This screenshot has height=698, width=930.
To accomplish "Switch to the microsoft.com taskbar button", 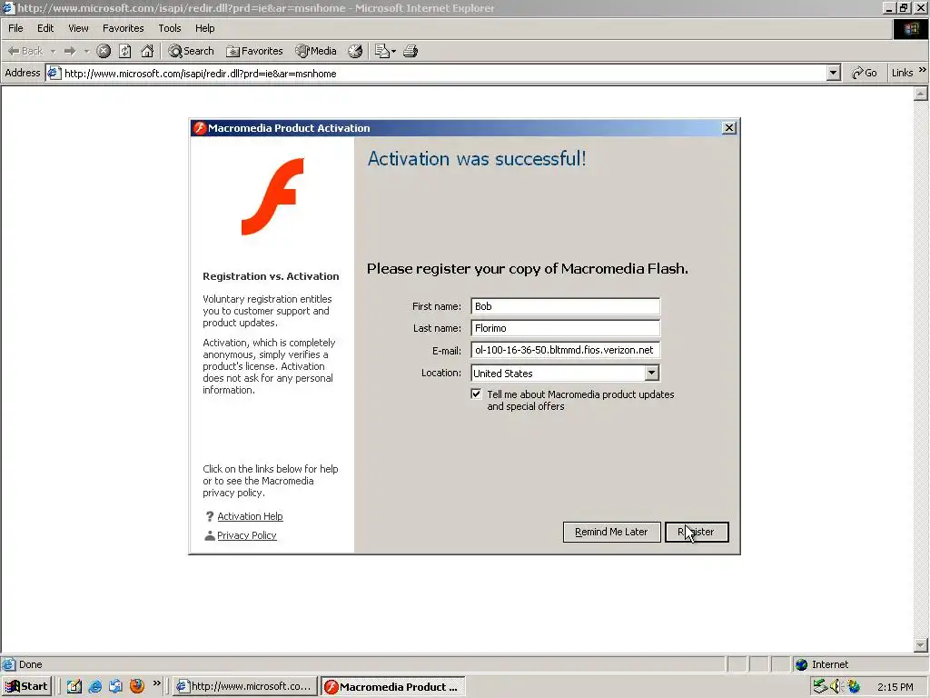I will tap(245, 686).
